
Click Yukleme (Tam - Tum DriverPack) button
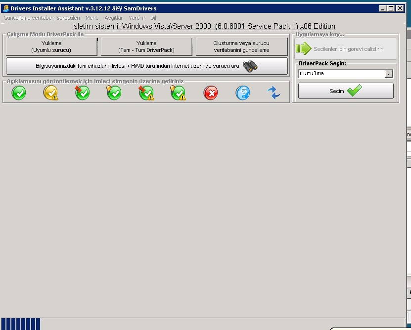pos(146,47)
